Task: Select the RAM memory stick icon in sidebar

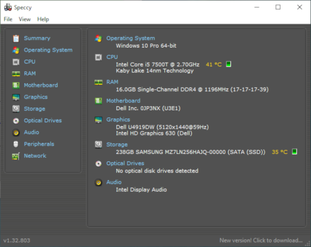Action: (16, 74)
